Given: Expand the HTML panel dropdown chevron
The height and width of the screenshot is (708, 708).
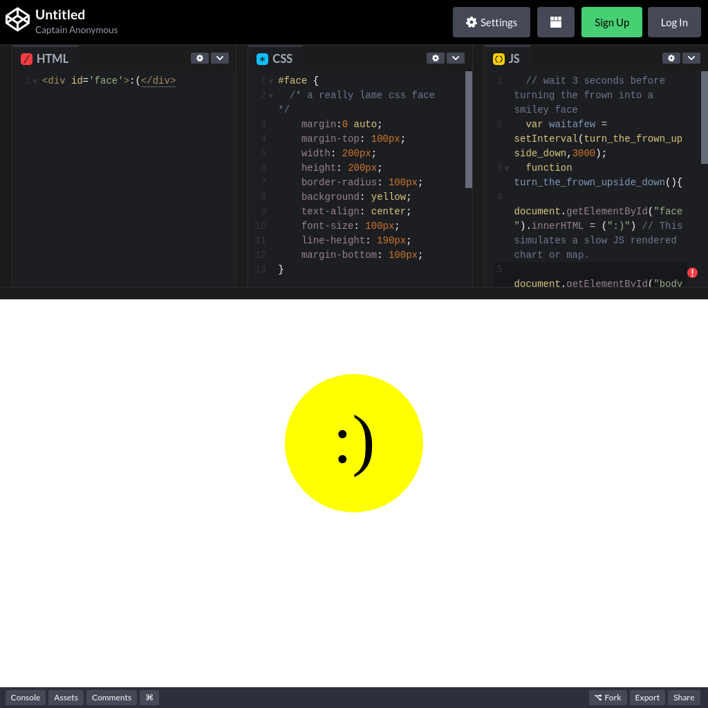Looking at the screenshot, I should click(220, 58).
